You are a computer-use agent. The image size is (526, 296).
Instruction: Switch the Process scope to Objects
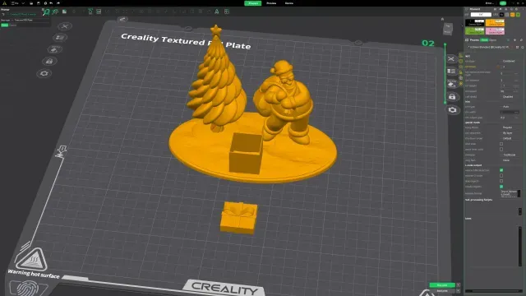(493, 40)
